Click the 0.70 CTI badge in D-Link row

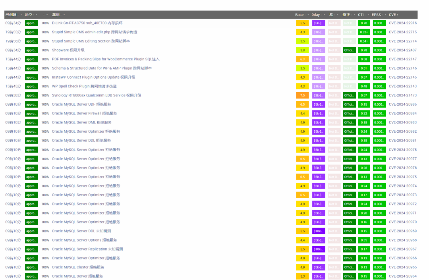click(364, 23)
